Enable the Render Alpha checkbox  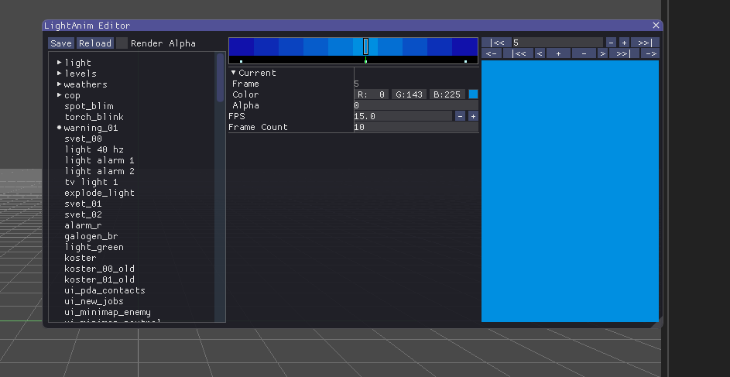click(122, 43)
